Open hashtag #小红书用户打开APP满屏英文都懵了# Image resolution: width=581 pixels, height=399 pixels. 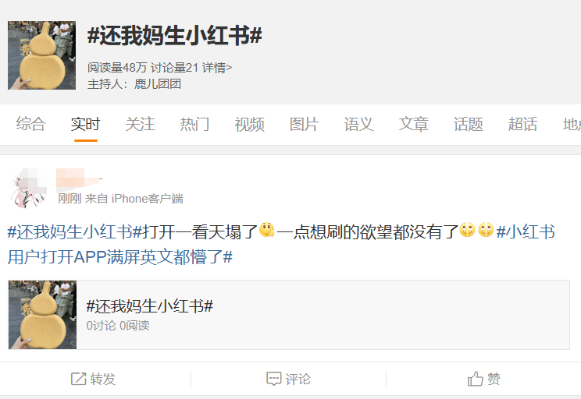coord(282,244)
